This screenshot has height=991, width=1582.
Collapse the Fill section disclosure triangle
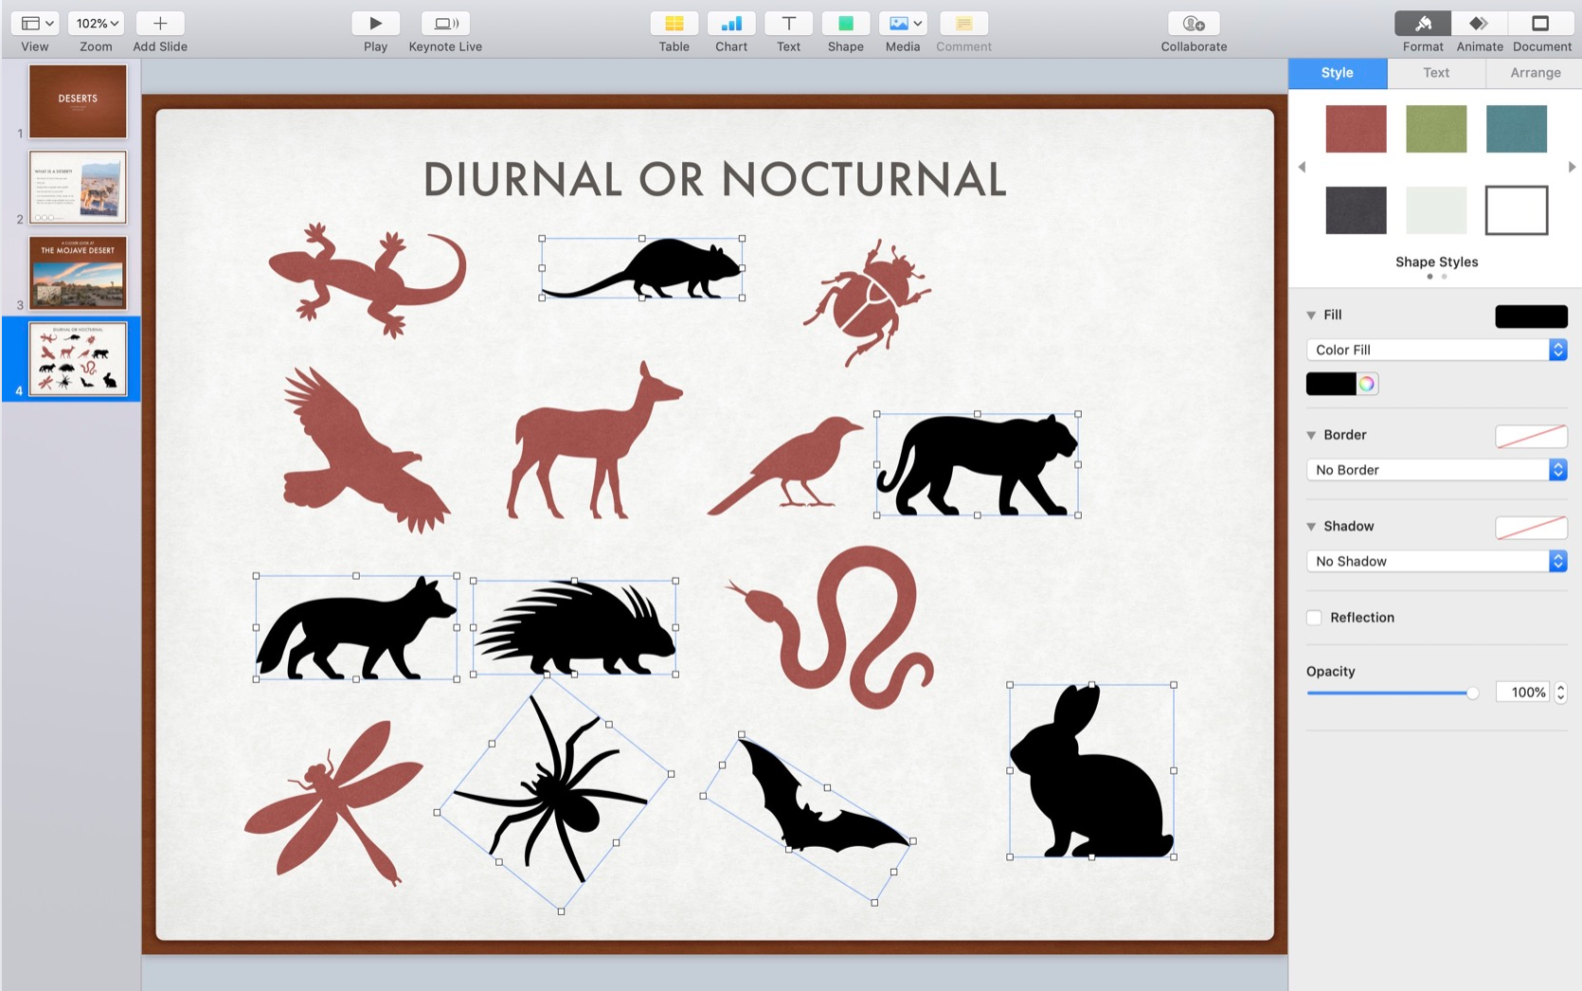pos(1311,315)
